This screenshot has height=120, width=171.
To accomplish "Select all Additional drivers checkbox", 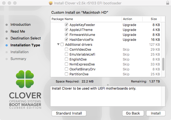I will [62, 45].
